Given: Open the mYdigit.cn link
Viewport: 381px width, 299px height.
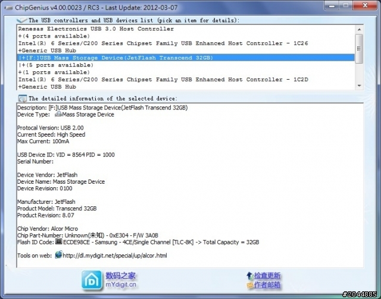Looking at the screenshot, I should 121,285.
